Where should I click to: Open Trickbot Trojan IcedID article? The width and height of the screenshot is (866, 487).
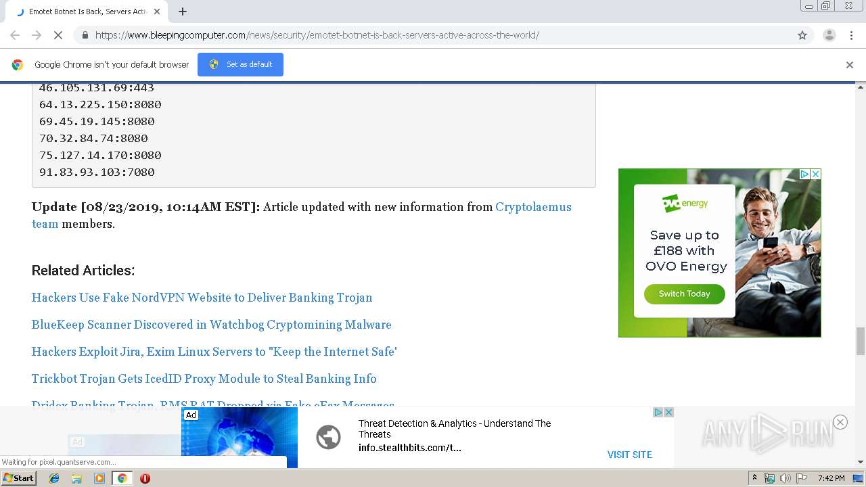point(204,379)
